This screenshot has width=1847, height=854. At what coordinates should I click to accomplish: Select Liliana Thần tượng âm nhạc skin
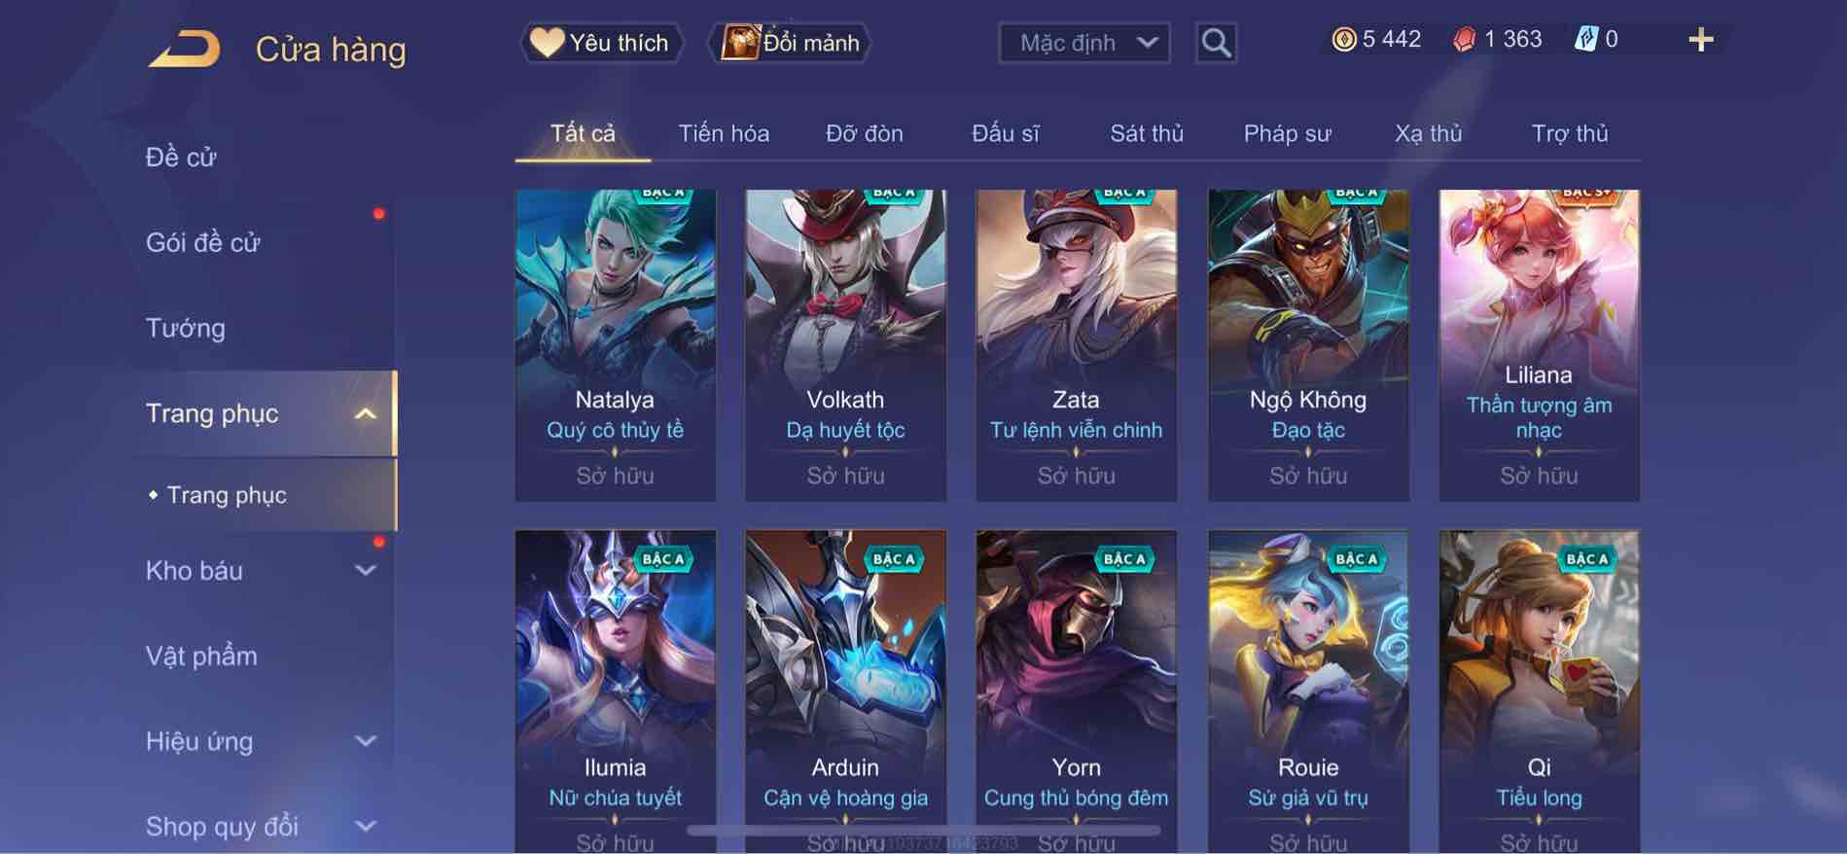(1539, 345)
